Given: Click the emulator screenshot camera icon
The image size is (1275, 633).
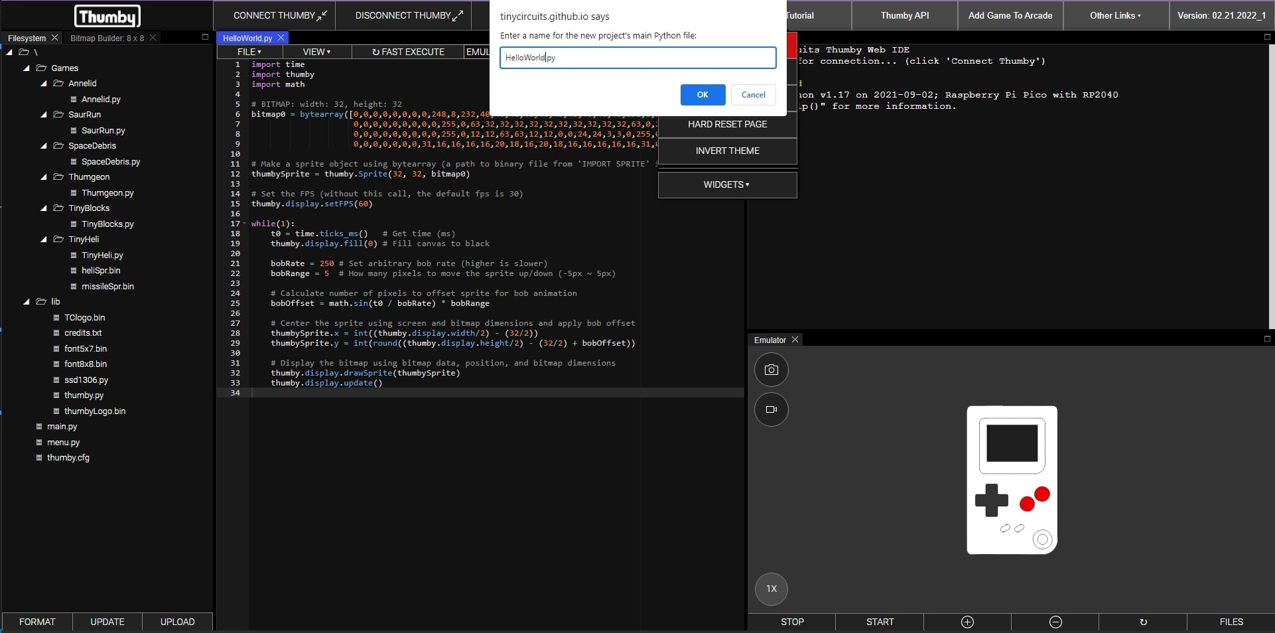Looking at the screenshot, I should (x=771, y=370).
